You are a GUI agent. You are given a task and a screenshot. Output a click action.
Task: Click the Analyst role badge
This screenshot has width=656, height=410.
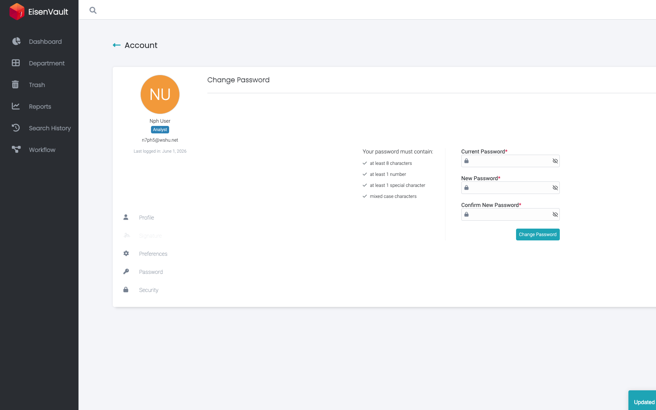tap(160, 129)
